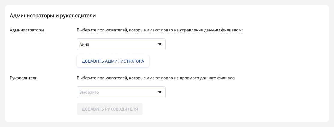Image resolution: width=334 pixels, height=127 pixels.
Task: Click the hint about просмотр данного филиала
Action: pos(156,78)
